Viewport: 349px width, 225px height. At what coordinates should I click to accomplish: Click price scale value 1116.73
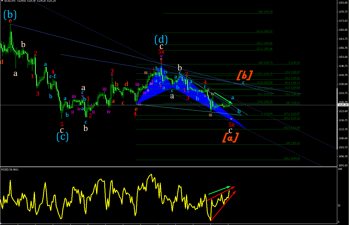[343, 120]
